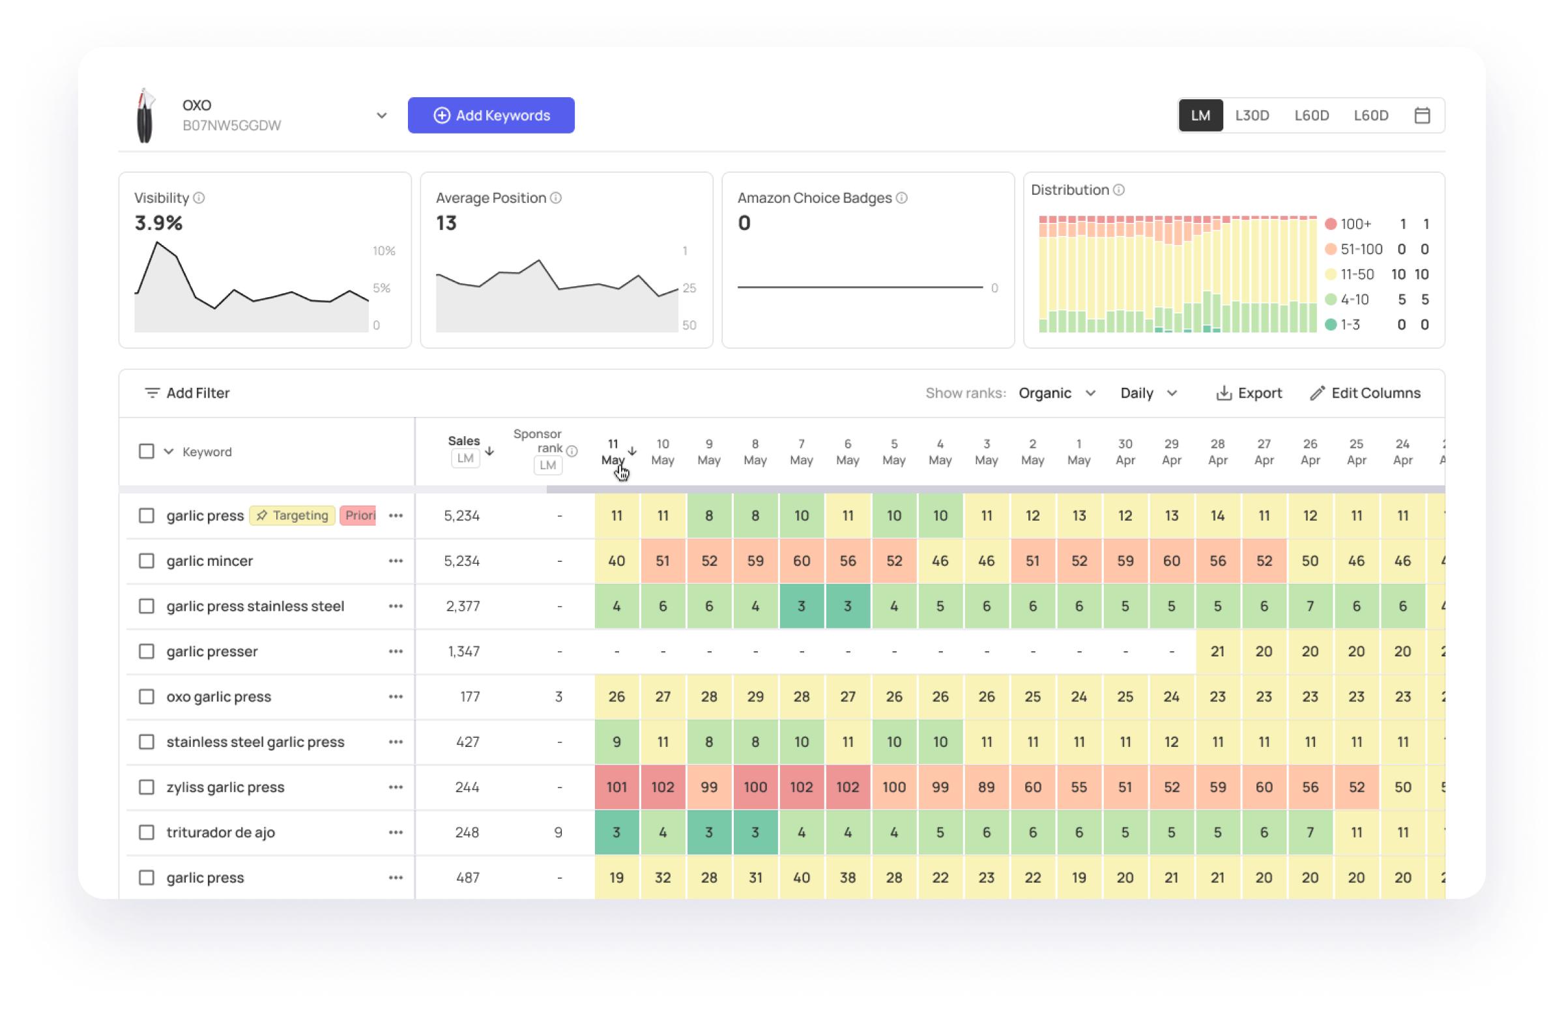Viewport: 1564px width, 1009px height.
Task: Open more options for last garlic press row
Action: click(x=396, y=877)
